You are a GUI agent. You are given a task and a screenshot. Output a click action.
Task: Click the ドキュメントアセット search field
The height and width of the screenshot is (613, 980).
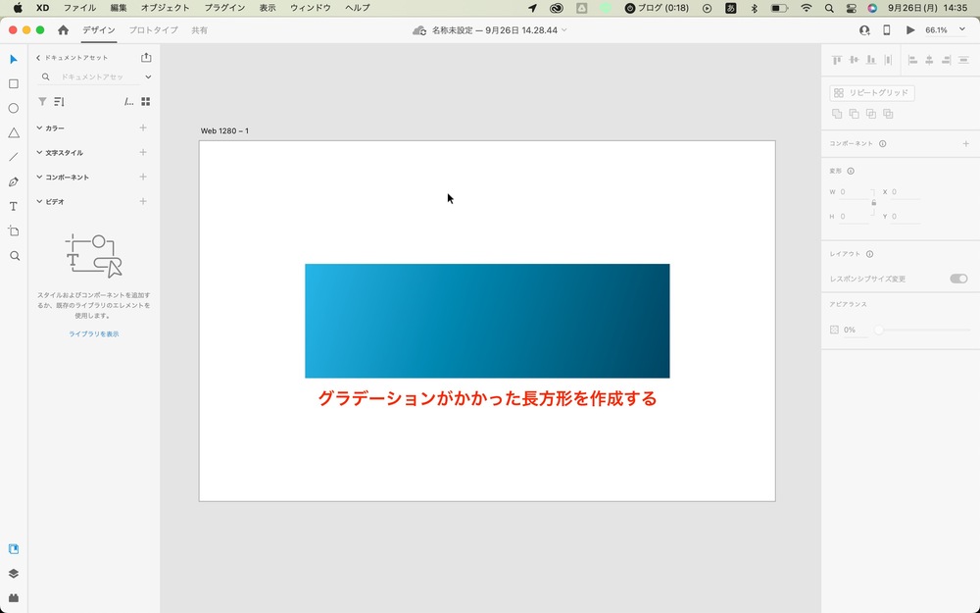coord(90,77)
